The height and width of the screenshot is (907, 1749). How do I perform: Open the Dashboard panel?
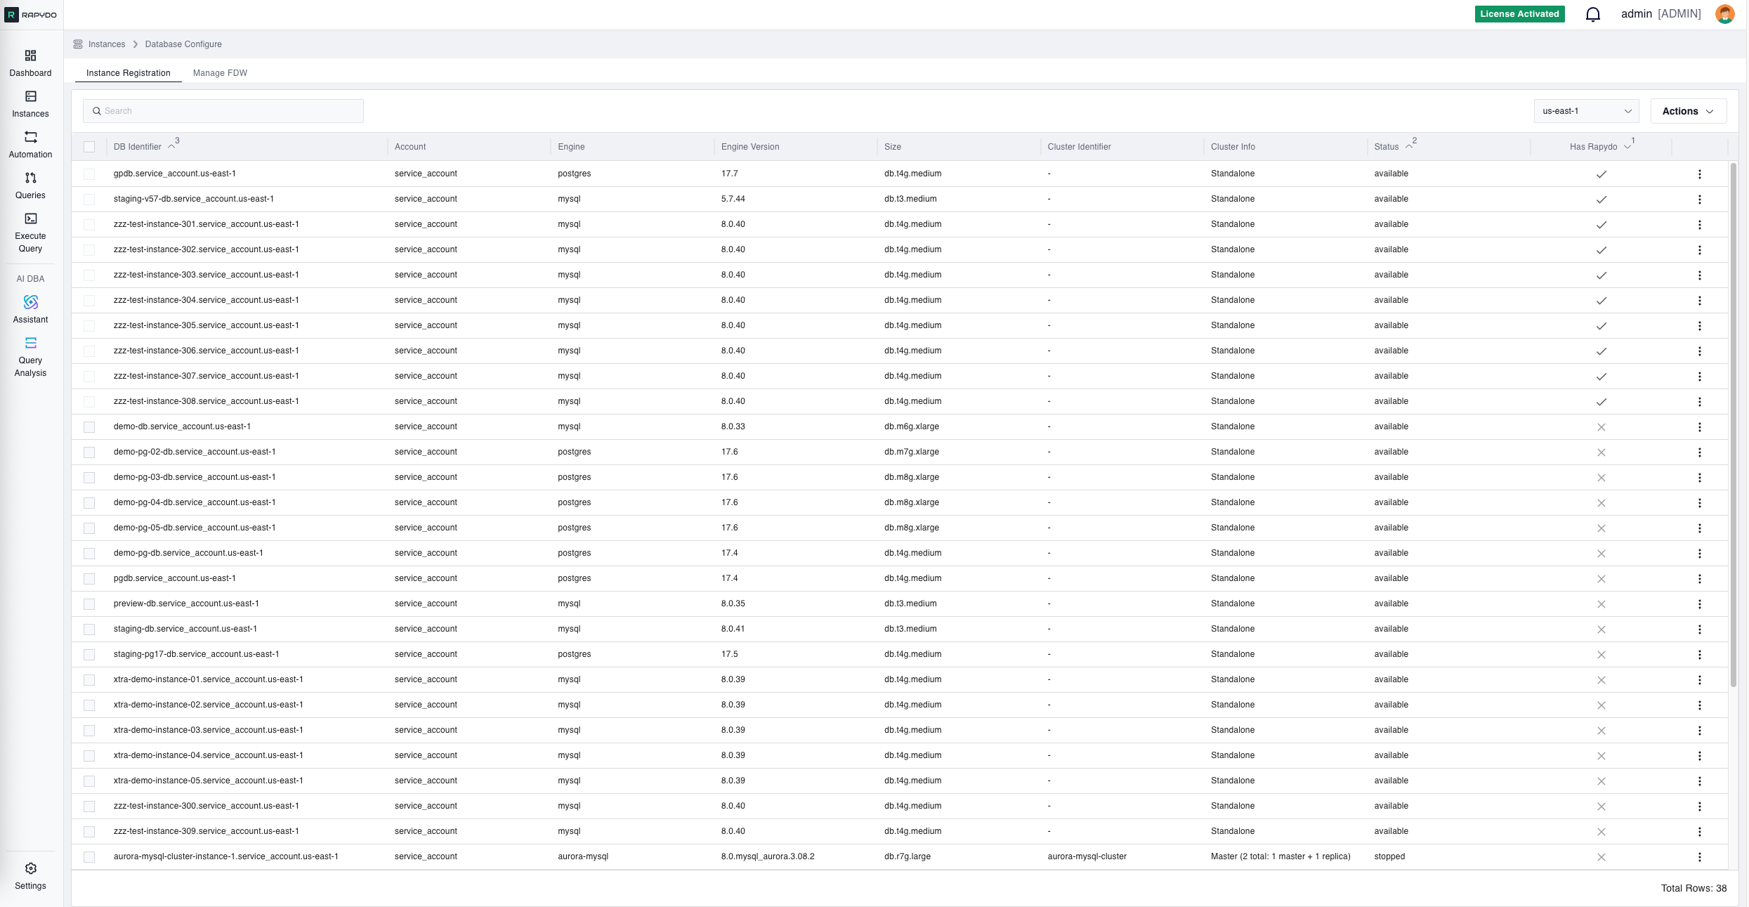tap(30, 62)
